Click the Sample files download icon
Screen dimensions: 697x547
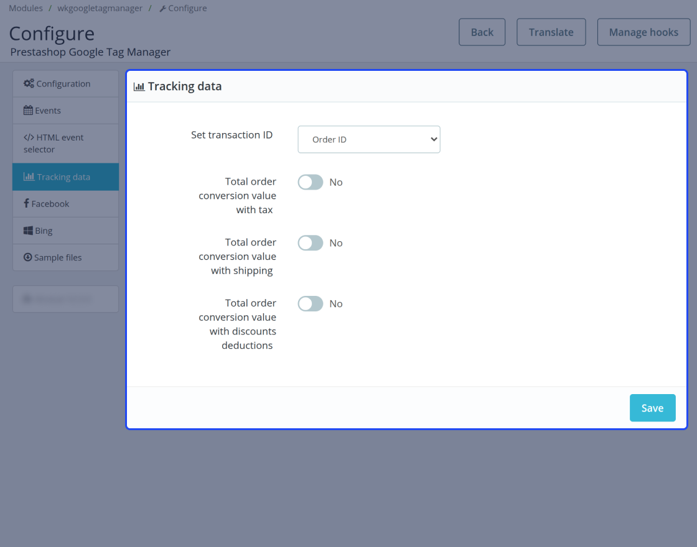pyautogui.click(x=27, y=257)
